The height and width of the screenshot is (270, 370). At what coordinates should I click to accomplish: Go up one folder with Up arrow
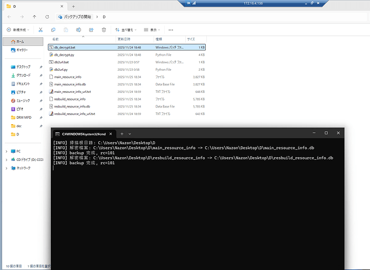(34, 17)
